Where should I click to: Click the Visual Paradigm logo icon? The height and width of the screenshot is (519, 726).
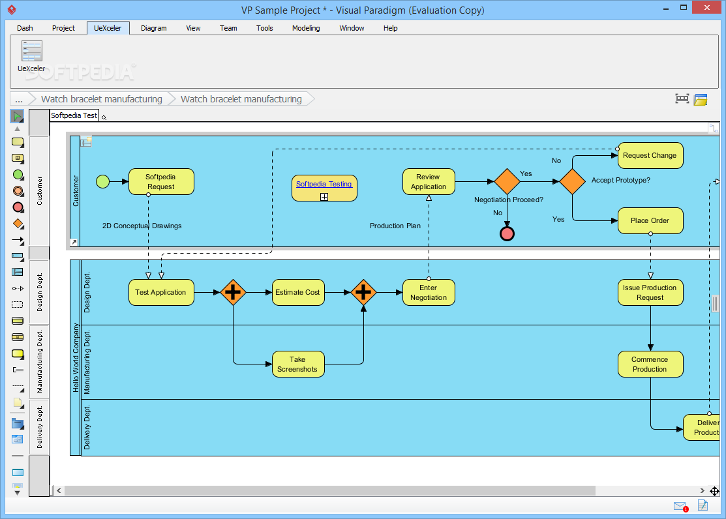coord(12,9)
